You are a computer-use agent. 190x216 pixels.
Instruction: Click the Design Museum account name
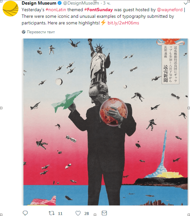tap(39, 3)
